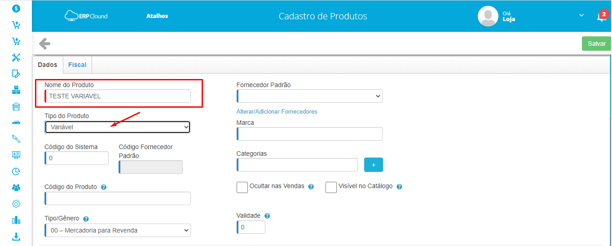612x246 pixels.
Task: Click the green Salvar button
Action: [x=596, y=44]
